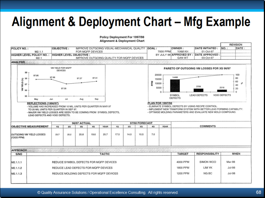Select the "Policy Deployment For 1997/98" heading

[x=122, y=37]
